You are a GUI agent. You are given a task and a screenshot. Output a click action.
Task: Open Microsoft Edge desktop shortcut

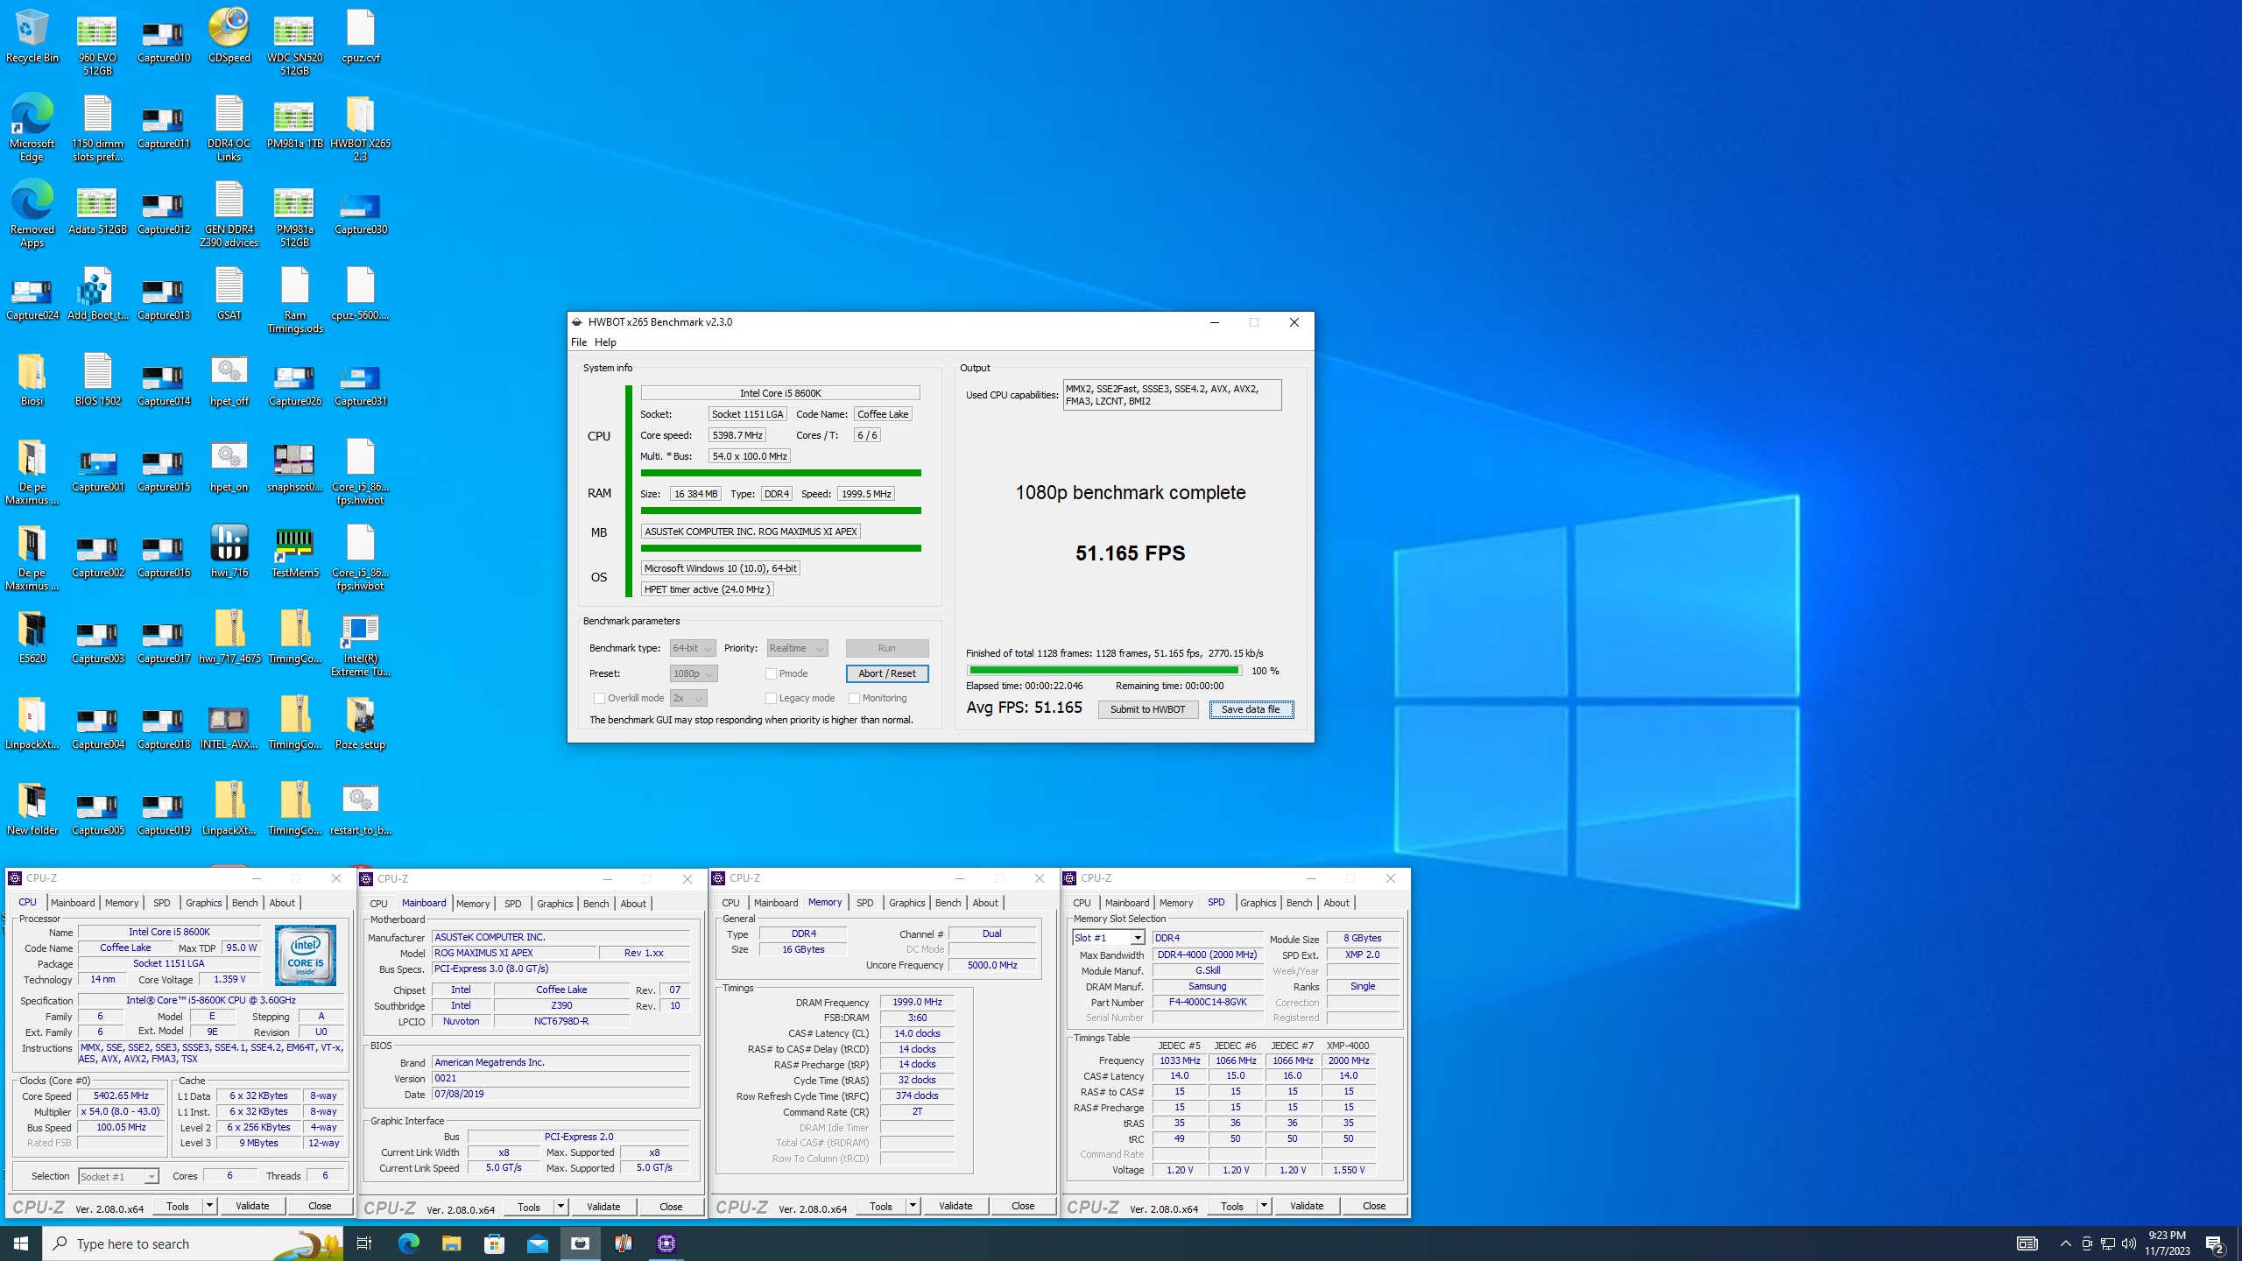click(32, 128)
